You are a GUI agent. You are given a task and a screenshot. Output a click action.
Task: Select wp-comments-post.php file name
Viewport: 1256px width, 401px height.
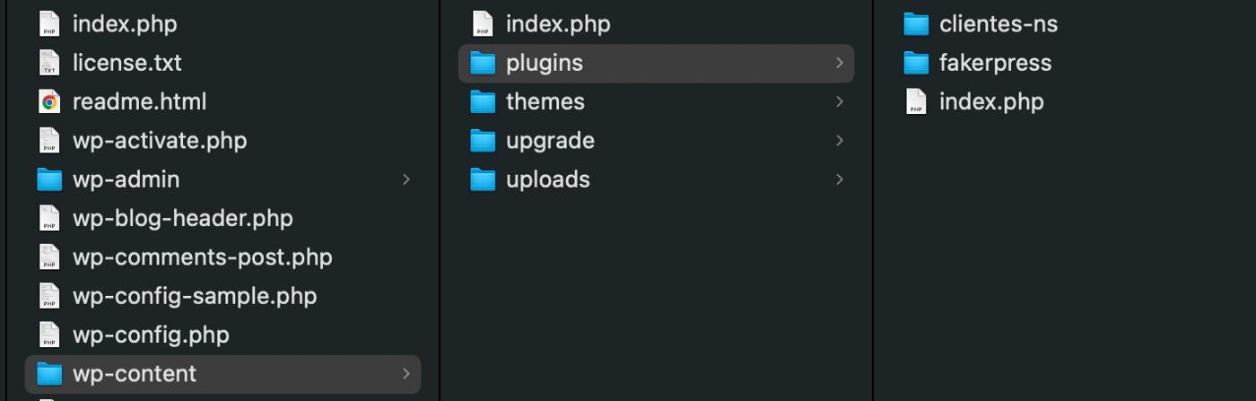[202, 257]
